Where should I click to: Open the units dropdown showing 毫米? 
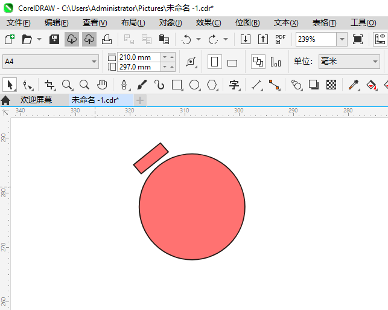pos(349,62)
